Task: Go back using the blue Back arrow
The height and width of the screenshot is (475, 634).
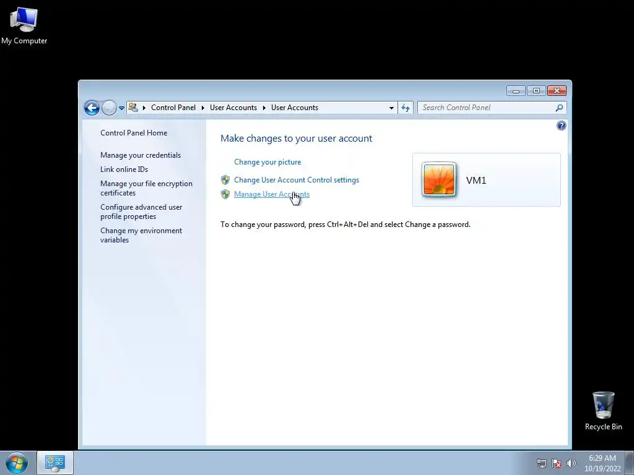Action: (x=92, y=108)
